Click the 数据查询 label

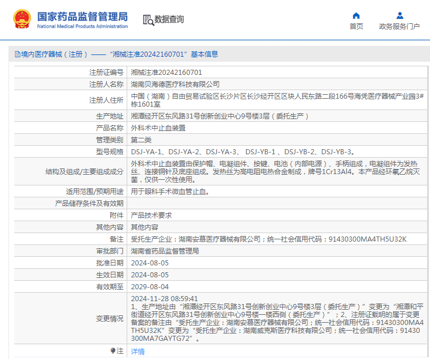point(169,19)
